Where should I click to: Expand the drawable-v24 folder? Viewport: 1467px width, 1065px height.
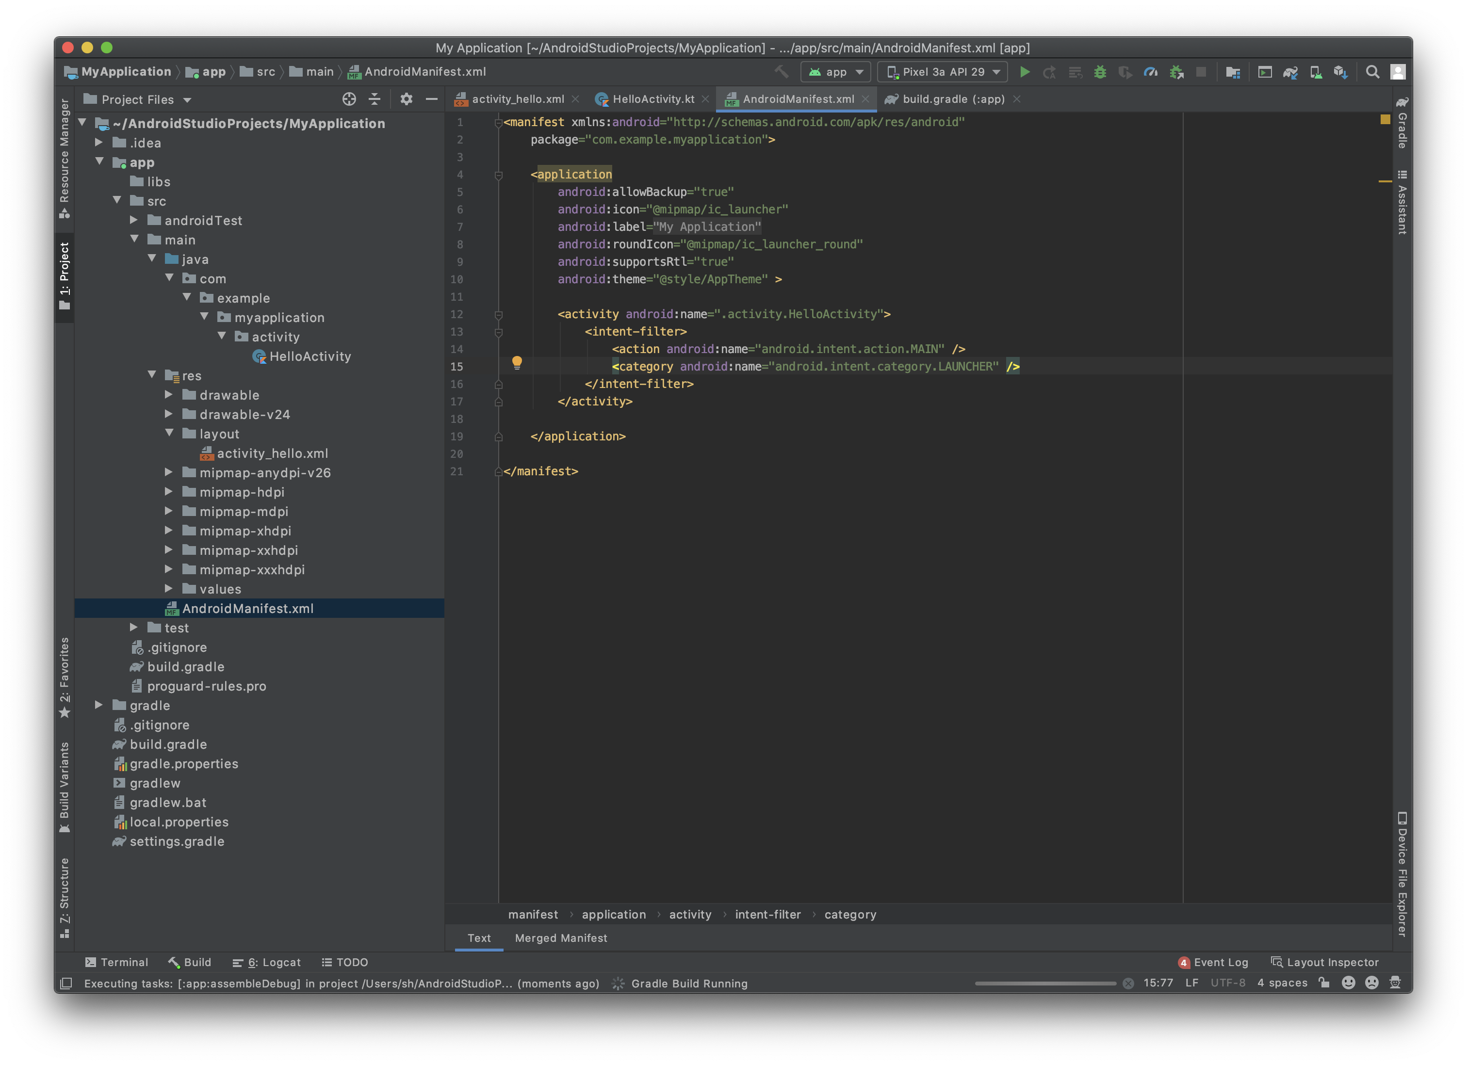pos(169,414)
